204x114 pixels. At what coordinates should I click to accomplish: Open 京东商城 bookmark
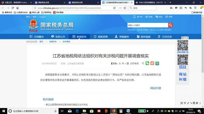point(58,12)
